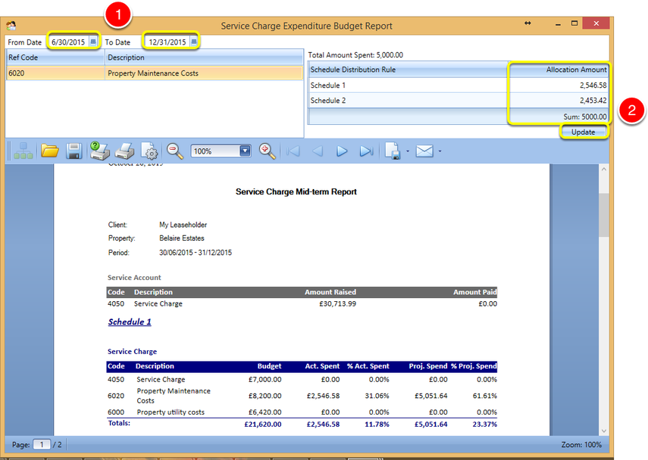Click the Schedule 1 link in report

130,322
